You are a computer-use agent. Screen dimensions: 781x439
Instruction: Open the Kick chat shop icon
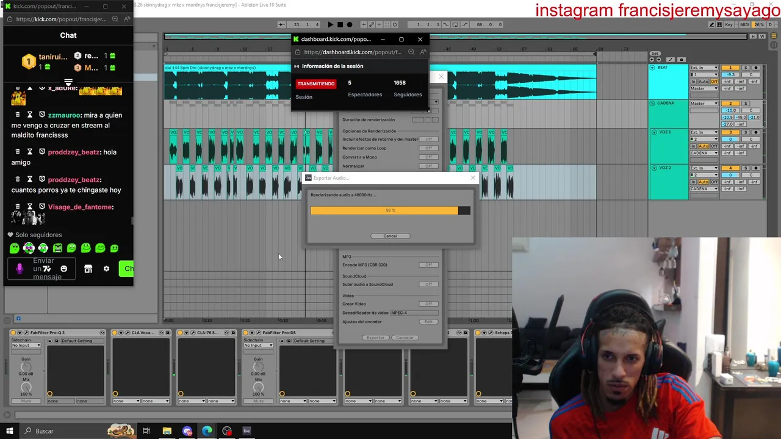pos(88,268)
